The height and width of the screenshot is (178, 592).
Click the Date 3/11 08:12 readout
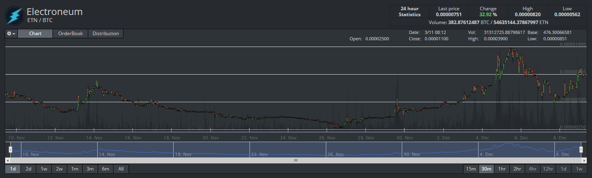click(427, 32)
